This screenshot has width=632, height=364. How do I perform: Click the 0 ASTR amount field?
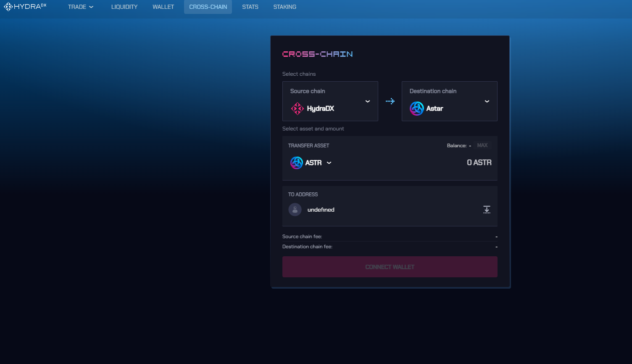click(479, 163)
